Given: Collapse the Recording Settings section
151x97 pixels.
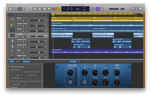Looking at the screenshot, I should pos(11,67).
